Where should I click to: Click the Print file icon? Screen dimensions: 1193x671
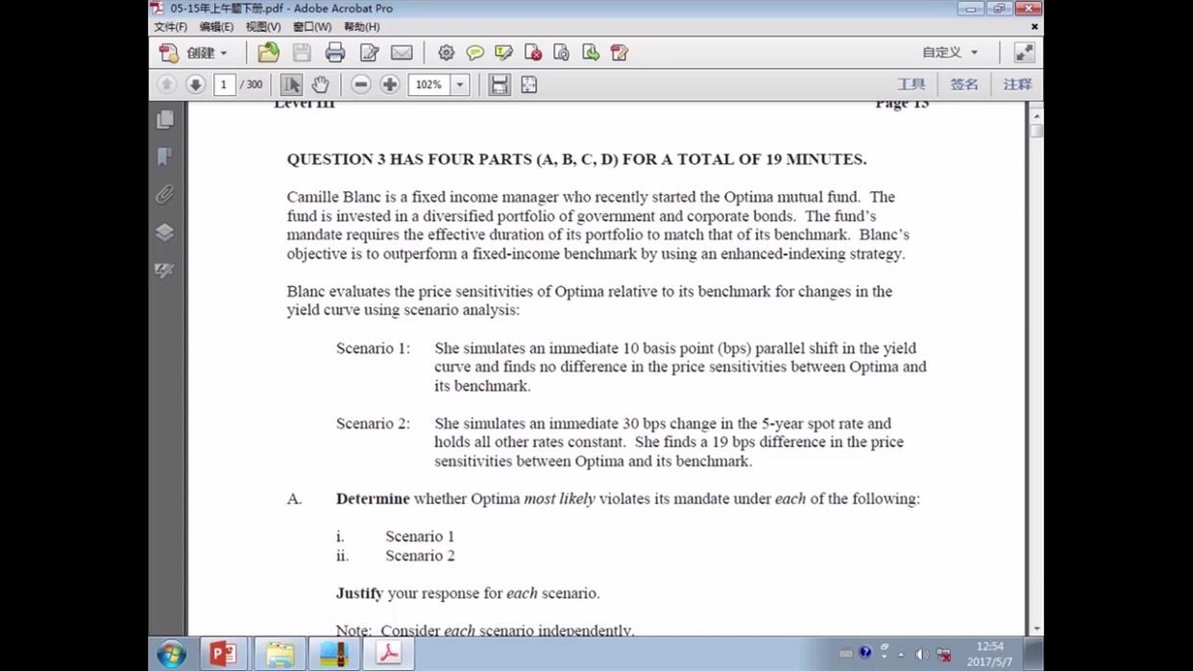coord(335,53)
